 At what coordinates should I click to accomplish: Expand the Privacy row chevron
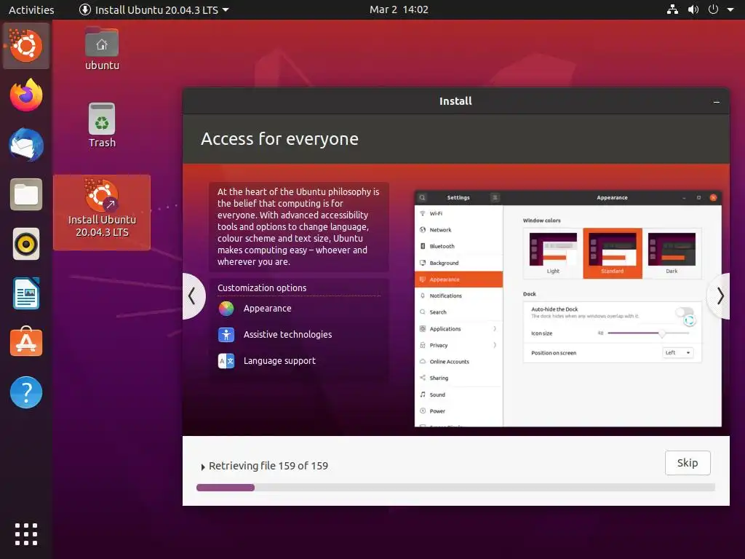coord(495,345)
